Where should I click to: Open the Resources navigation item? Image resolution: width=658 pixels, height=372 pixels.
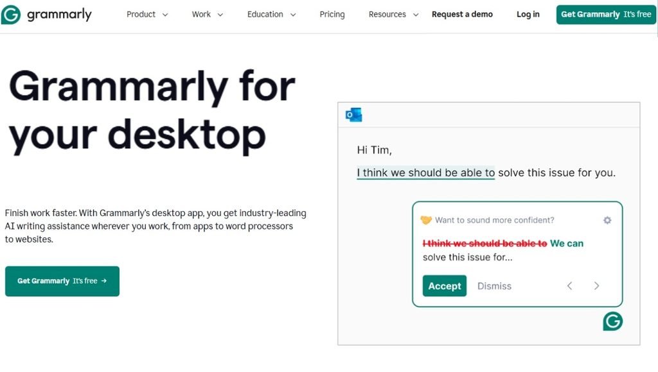387,14
